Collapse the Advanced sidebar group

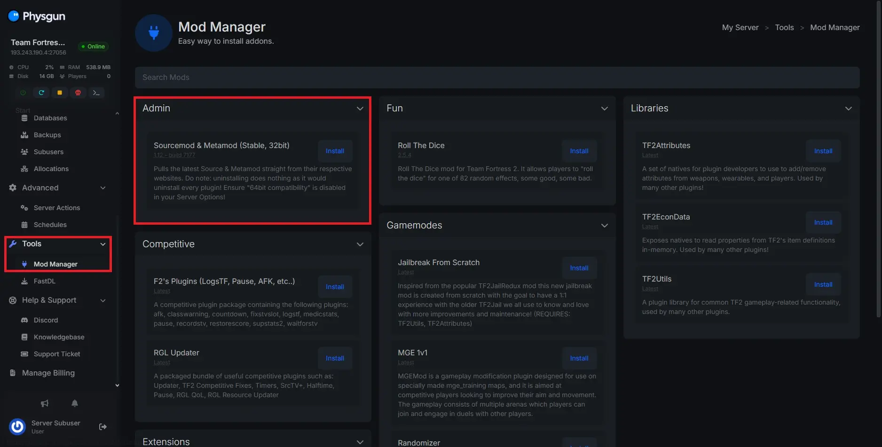[x=103, y=188]
